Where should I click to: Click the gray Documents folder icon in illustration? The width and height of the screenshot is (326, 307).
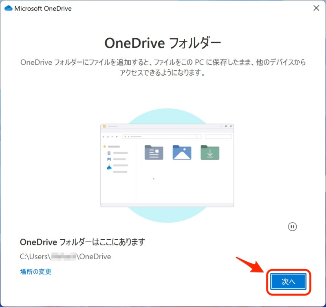click(x=154, y=152)
